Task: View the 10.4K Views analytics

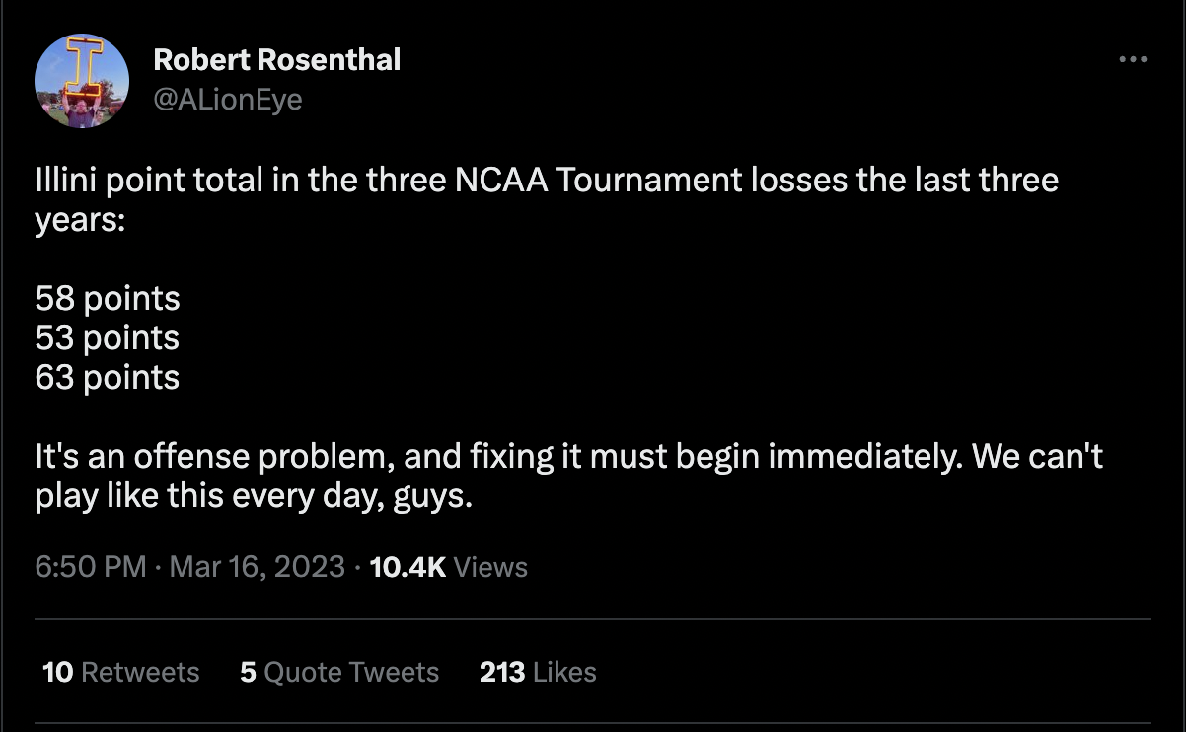Action: (448, 567)
